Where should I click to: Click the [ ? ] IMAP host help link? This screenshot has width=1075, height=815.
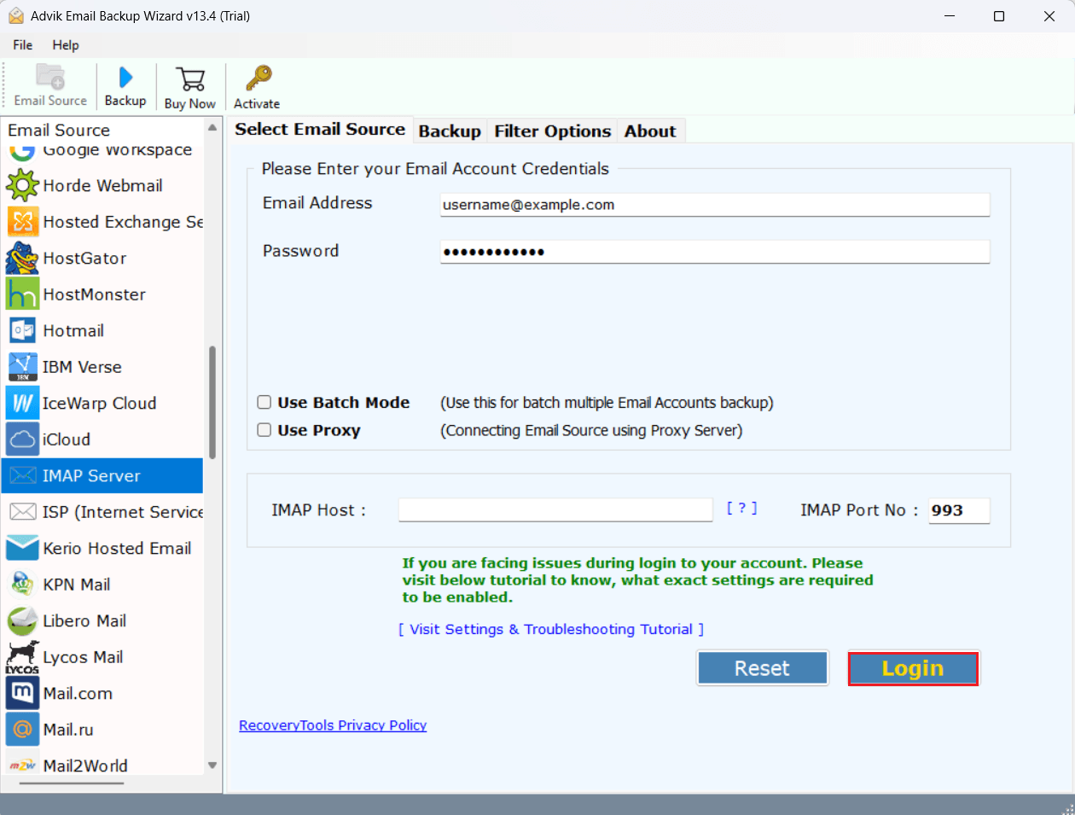(741, 508)
